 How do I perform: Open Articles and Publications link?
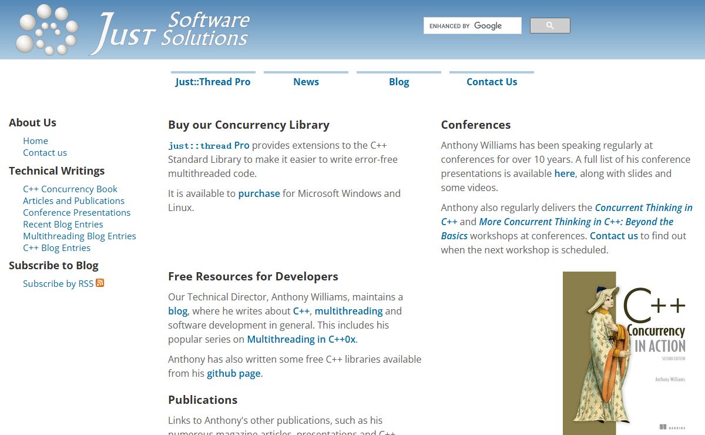pyautogui.click(x=73, y=200)
